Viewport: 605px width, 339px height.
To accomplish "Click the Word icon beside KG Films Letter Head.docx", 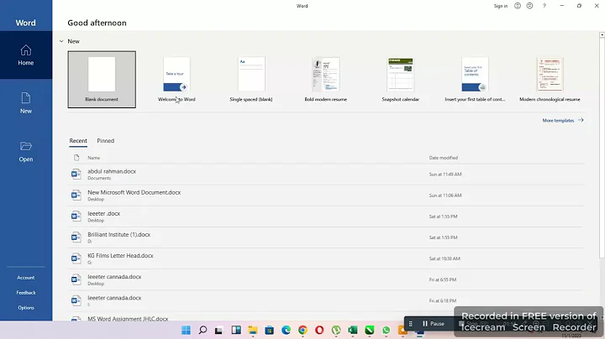I will coord(76,258).
